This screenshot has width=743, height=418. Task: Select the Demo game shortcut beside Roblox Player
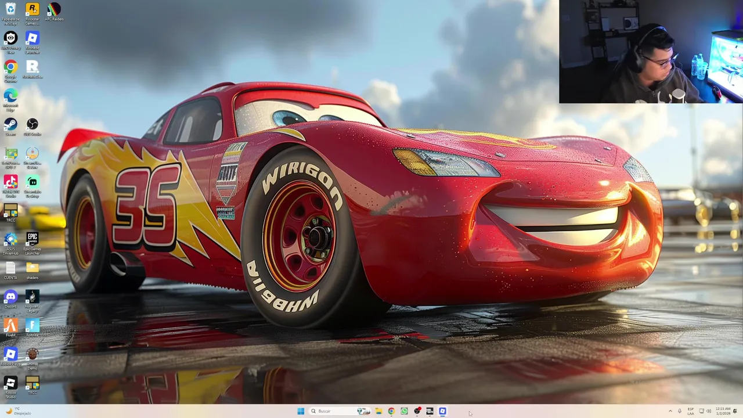[33, 359]
